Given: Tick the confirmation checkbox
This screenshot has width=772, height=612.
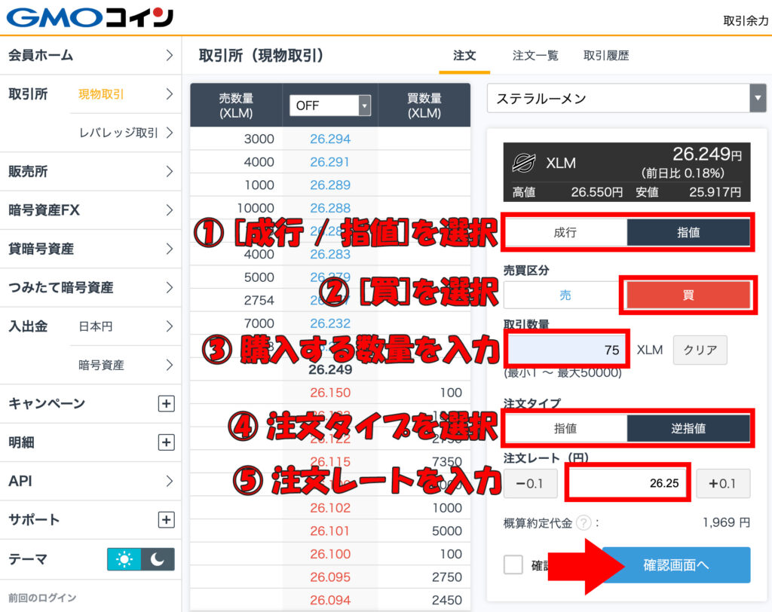Looking at the screenshot, I should [x=513, y=565].
